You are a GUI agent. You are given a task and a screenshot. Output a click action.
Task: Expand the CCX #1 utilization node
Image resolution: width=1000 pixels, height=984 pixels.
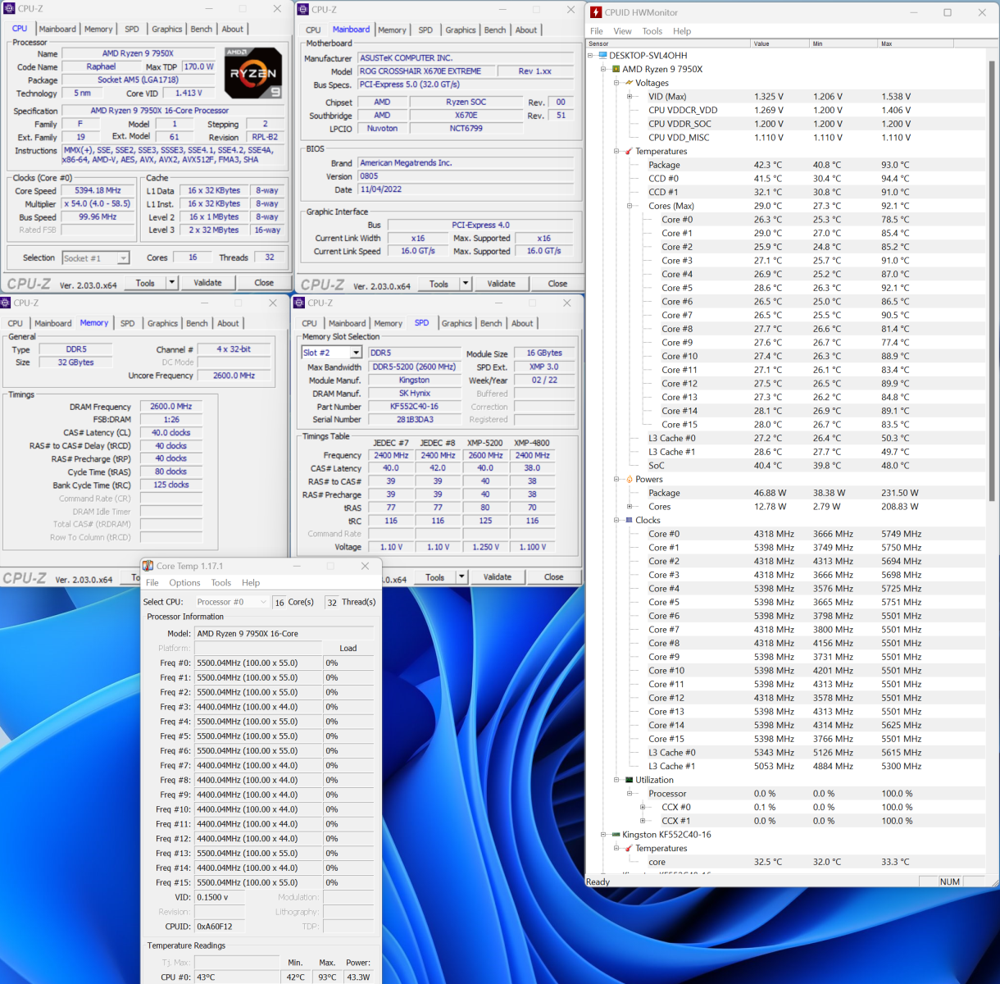[643, 821]
